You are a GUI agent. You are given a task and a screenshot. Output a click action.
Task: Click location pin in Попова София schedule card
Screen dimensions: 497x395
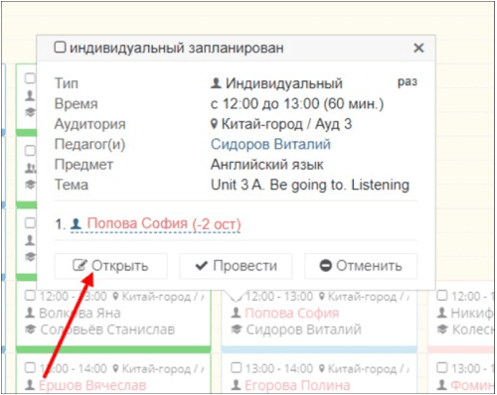click(x=321, y=296)
